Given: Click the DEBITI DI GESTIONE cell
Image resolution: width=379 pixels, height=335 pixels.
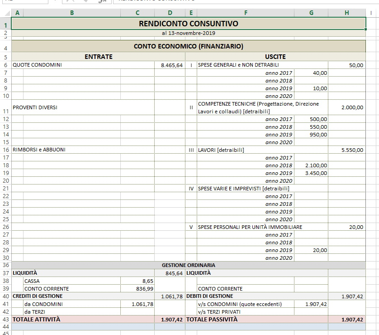Looking at the screenshot, I should pos(257,296).
